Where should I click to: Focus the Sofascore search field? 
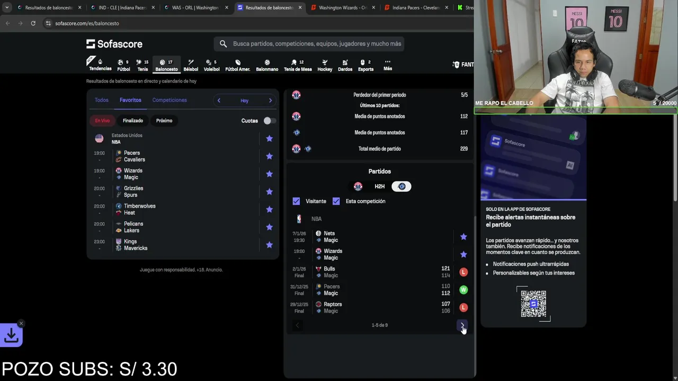309,44
